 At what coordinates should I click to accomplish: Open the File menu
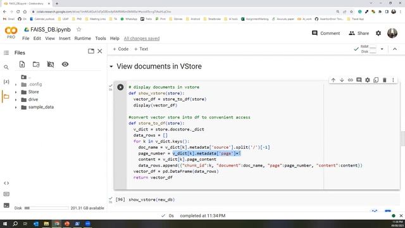tap(25, 38)
